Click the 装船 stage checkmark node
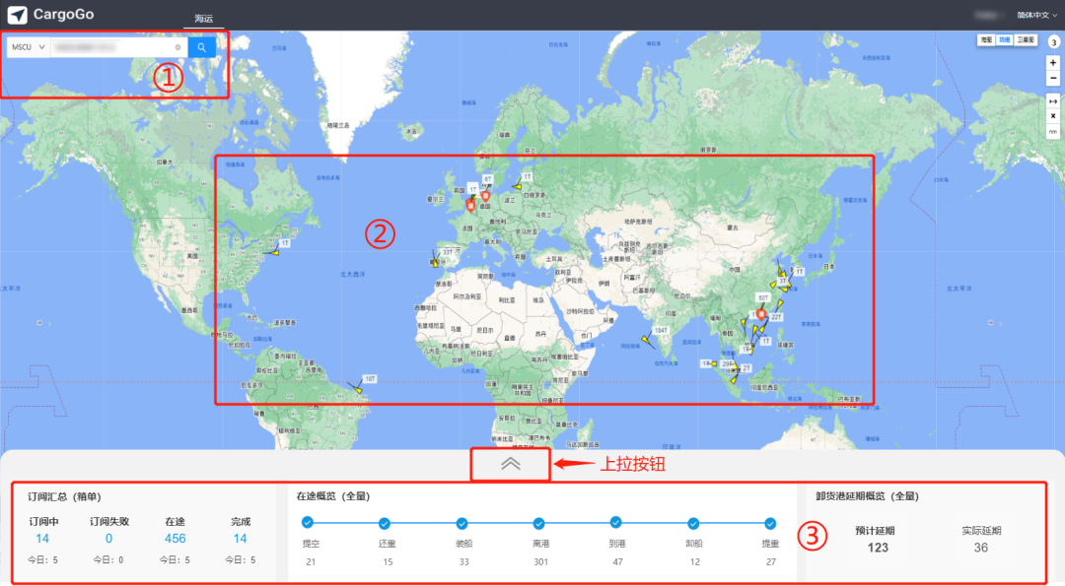Viewport: 1065px width, 586px height. pos(461,523)
